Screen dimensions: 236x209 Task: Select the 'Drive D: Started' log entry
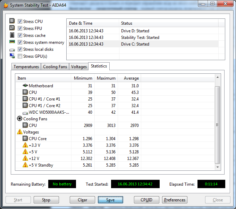click(x=143, y=31)
